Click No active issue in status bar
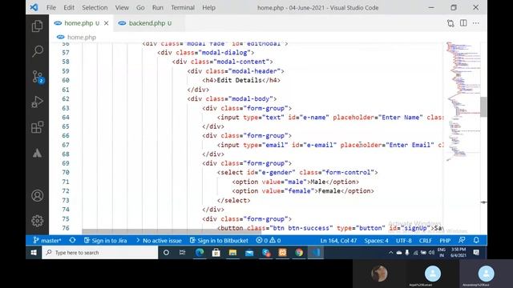This screenshot has height=288, width=513. 159,241
